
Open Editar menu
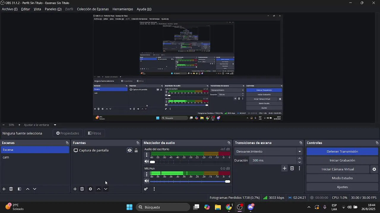(26, 9)
